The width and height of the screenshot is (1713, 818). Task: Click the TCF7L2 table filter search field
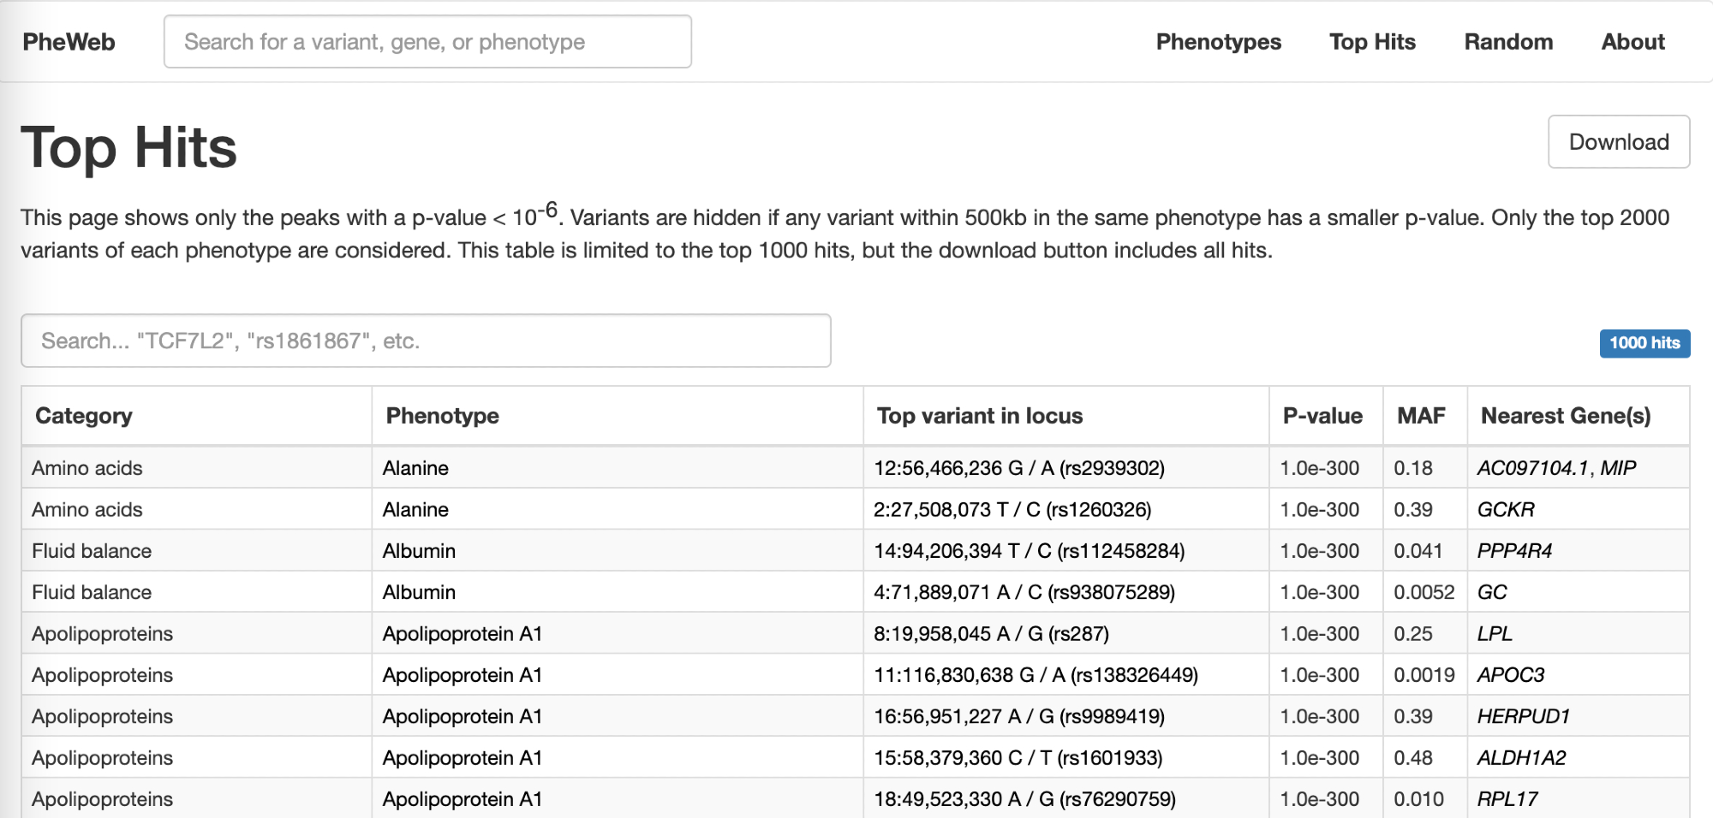pos(426,341)
